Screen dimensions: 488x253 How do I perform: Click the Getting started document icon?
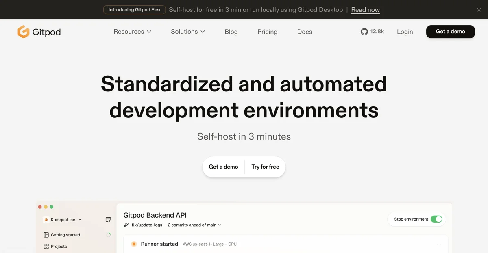[x=46, y=235]
